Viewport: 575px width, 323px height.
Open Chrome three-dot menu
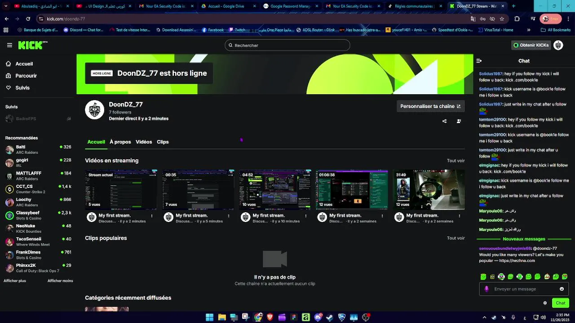[x=567, y=19]
